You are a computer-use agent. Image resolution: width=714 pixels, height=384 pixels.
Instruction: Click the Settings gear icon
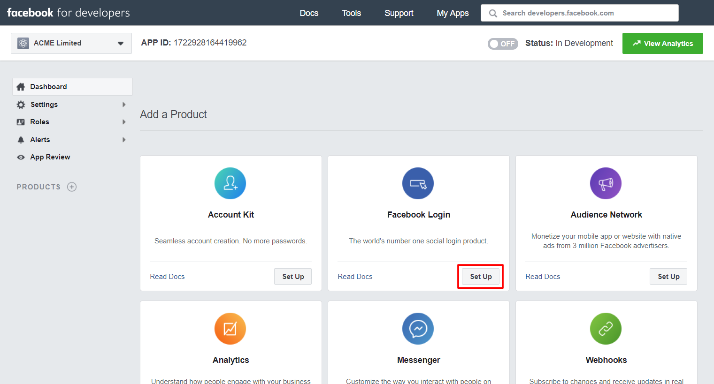coord(21,105)
